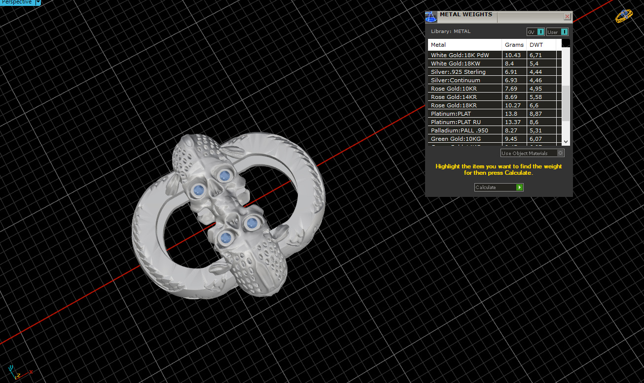Open the Perspective viewport dropdown arrow

(38, 2)
